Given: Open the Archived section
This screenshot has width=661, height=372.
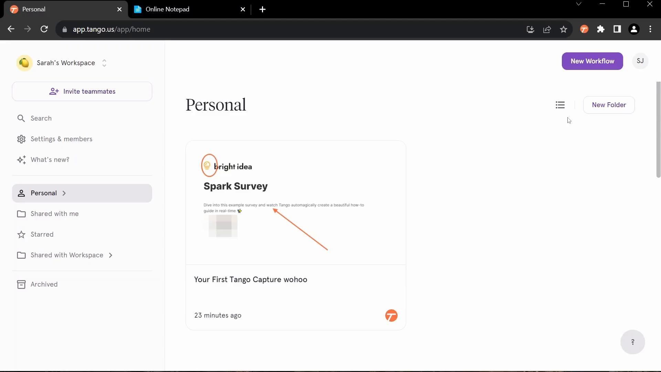Looking at the screenshot, I should [x=44, y=285].
